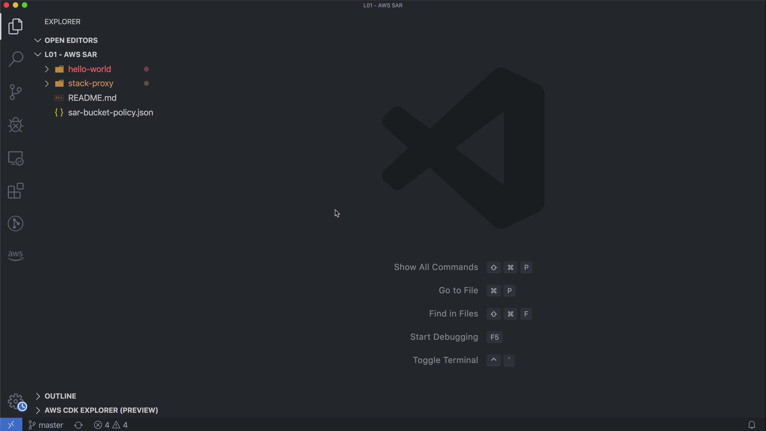Expand the hello-world folder
This screenshot has width=766, height=431.
point(89,69)
